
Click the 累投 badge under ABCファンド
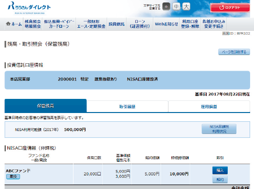click(x=13, y=176)
